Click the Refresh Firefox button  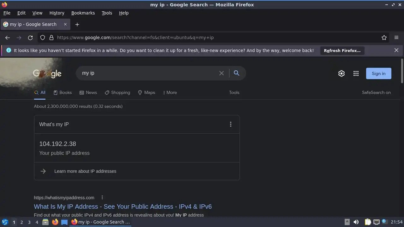342,50
